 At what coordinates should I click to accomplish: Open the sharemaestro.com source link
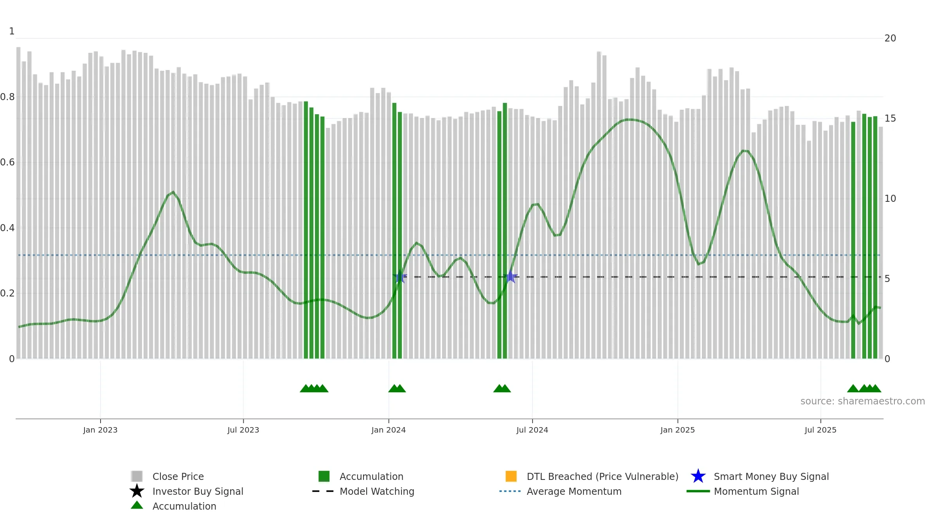[863, 401]
